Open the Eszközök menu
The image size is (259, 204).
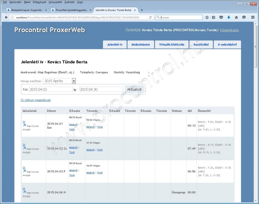[x=70, y=2]
